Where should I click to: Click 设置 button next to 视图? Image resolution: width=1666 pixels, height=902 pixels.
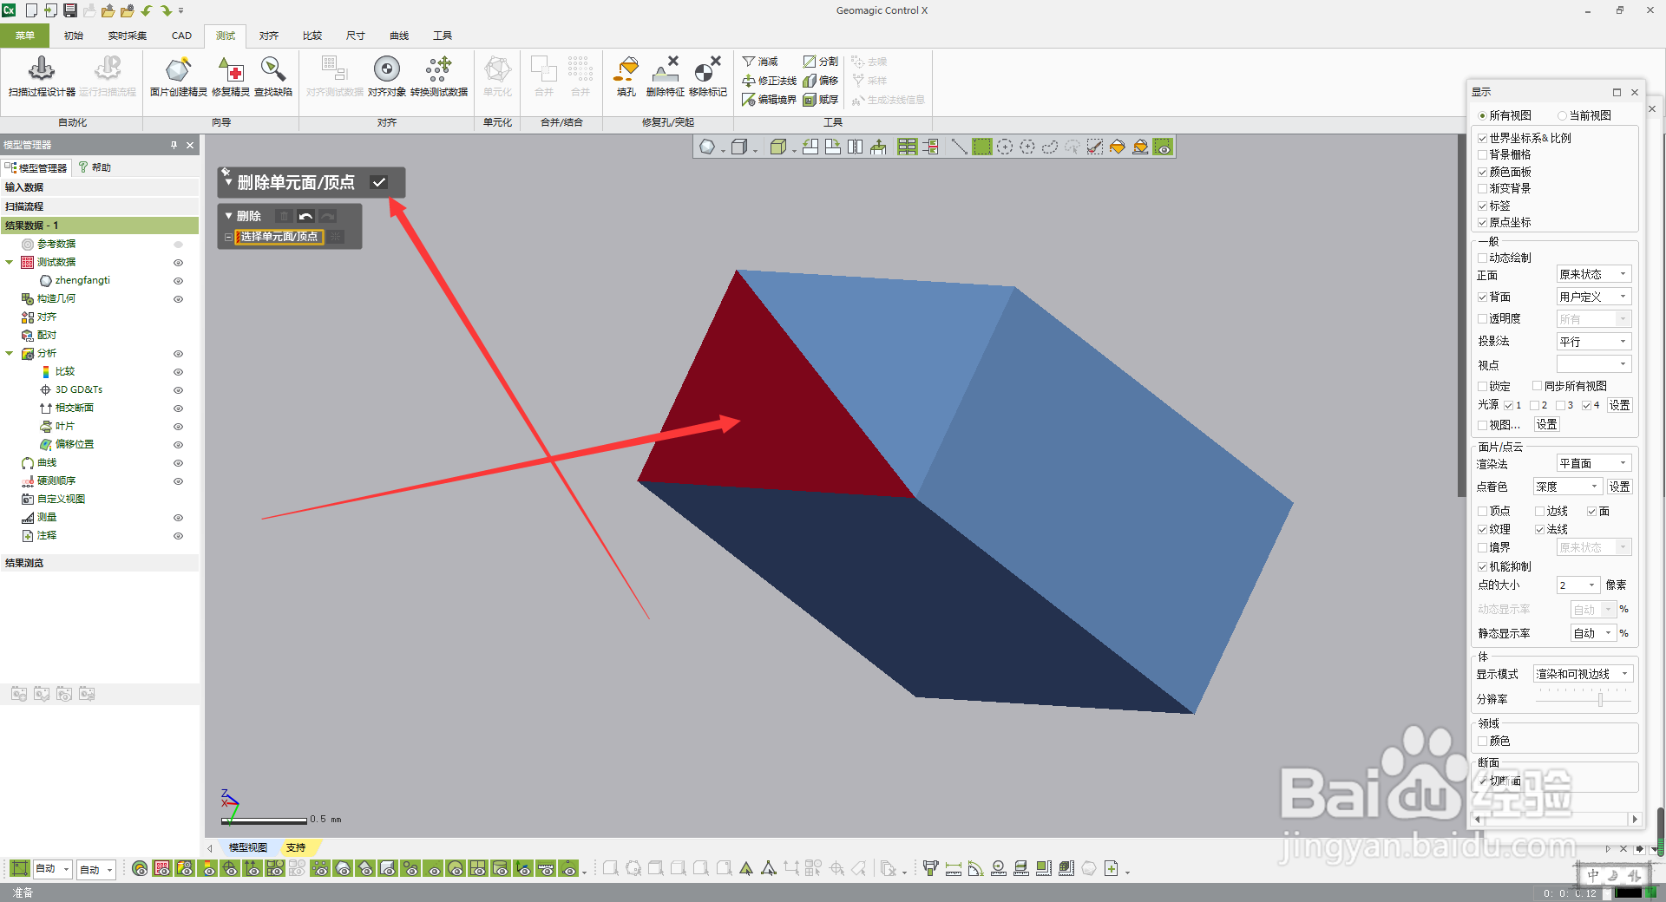click(1546, 424)
